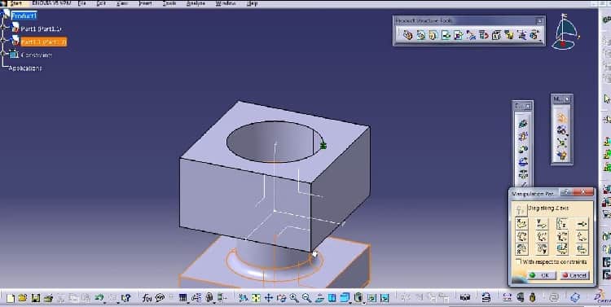Viewport: 611px width, 307px height.
Task: Toggle With respect to constraints checkbox
Action: point(518,262)
